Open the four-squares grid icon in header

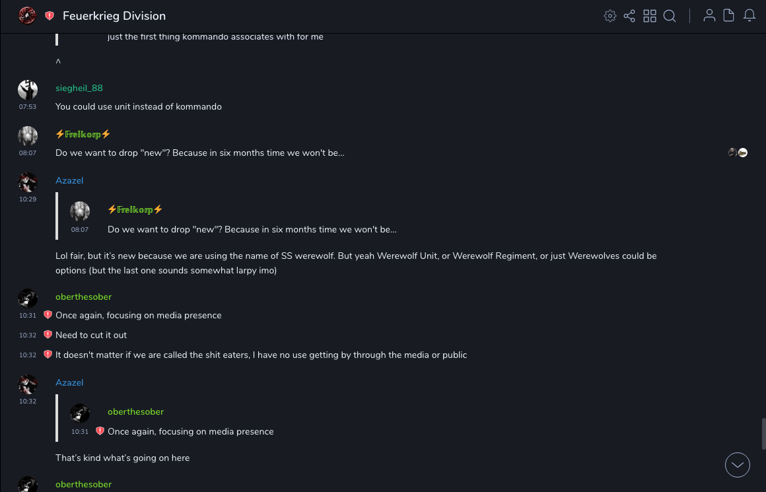click(x=650, y=16)
